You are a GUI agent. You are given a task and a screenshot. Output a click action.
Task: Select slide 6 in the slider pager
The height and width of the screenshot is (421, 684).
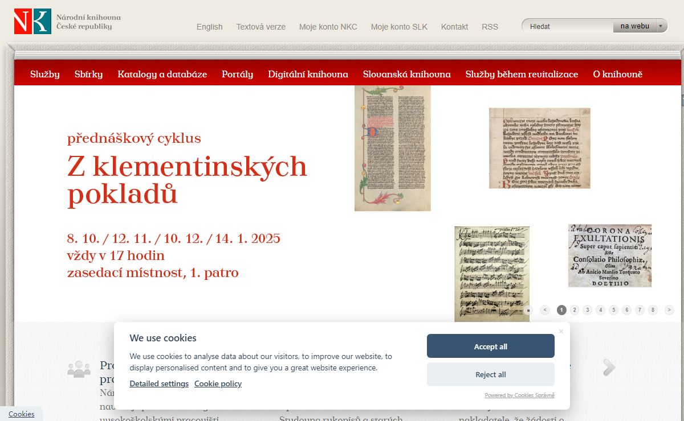point(627,310)
